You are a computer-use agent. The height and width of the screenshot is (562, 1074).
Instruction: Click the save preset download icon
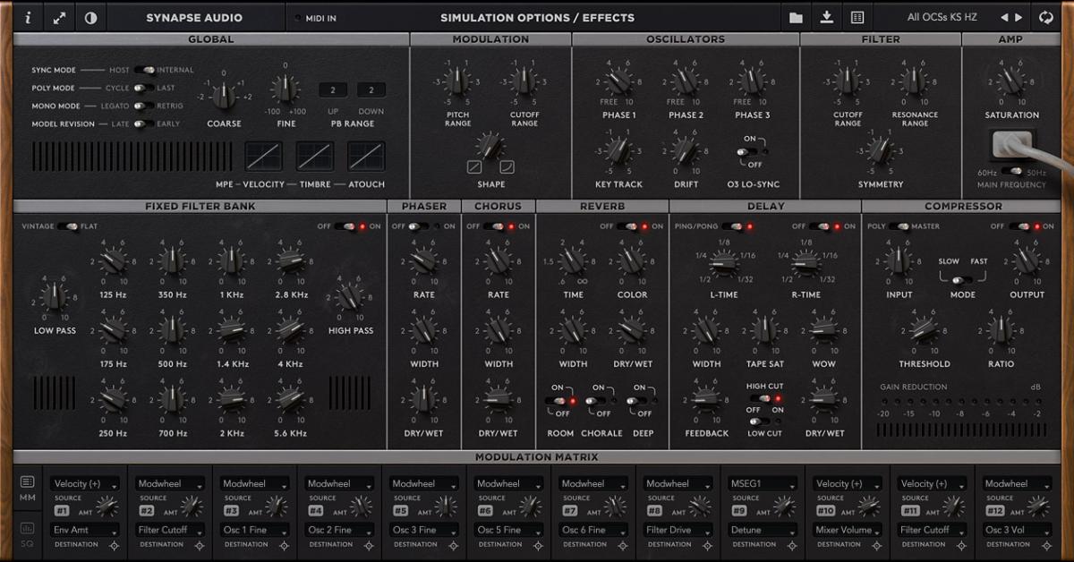(825, 16)
